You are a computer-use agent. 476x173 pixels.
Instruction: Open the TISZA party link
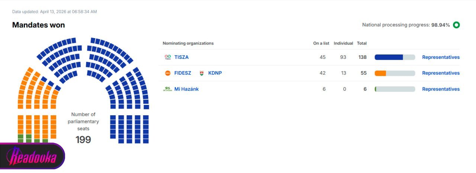coord(181,57)
